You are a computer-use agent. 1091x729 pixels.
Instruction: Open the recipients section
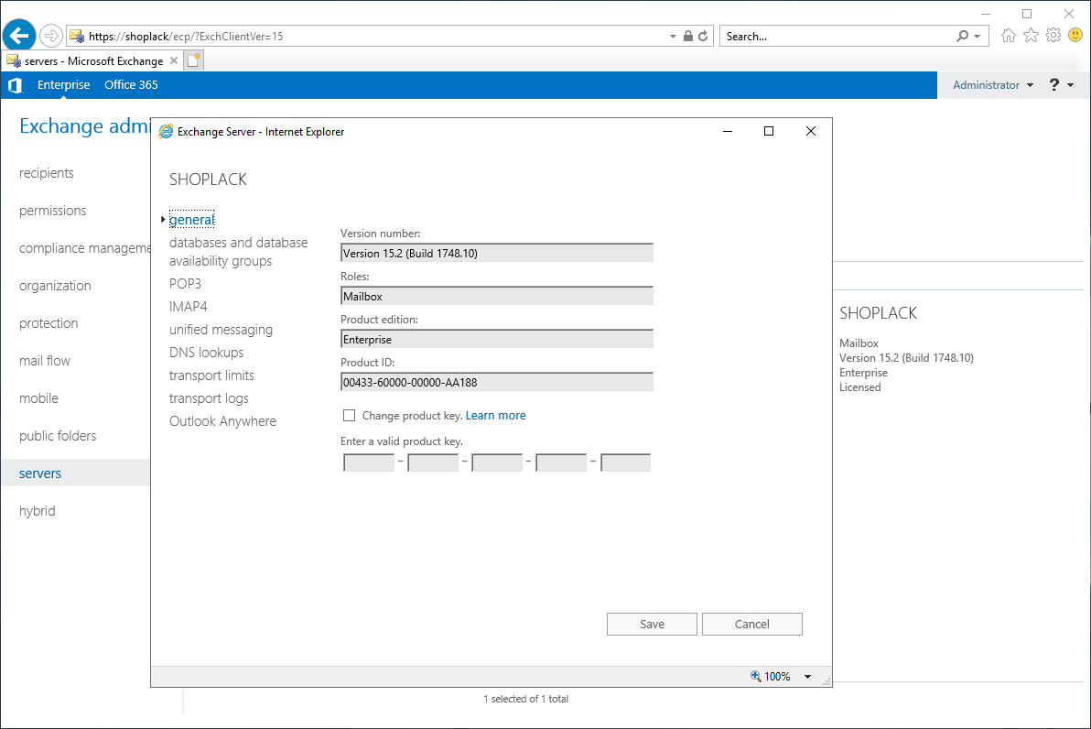47,173
